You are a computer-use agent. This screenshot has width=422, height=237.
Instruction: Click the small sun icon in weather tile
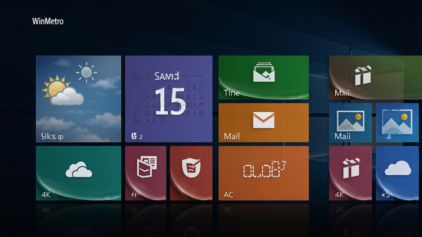[87, 72]
